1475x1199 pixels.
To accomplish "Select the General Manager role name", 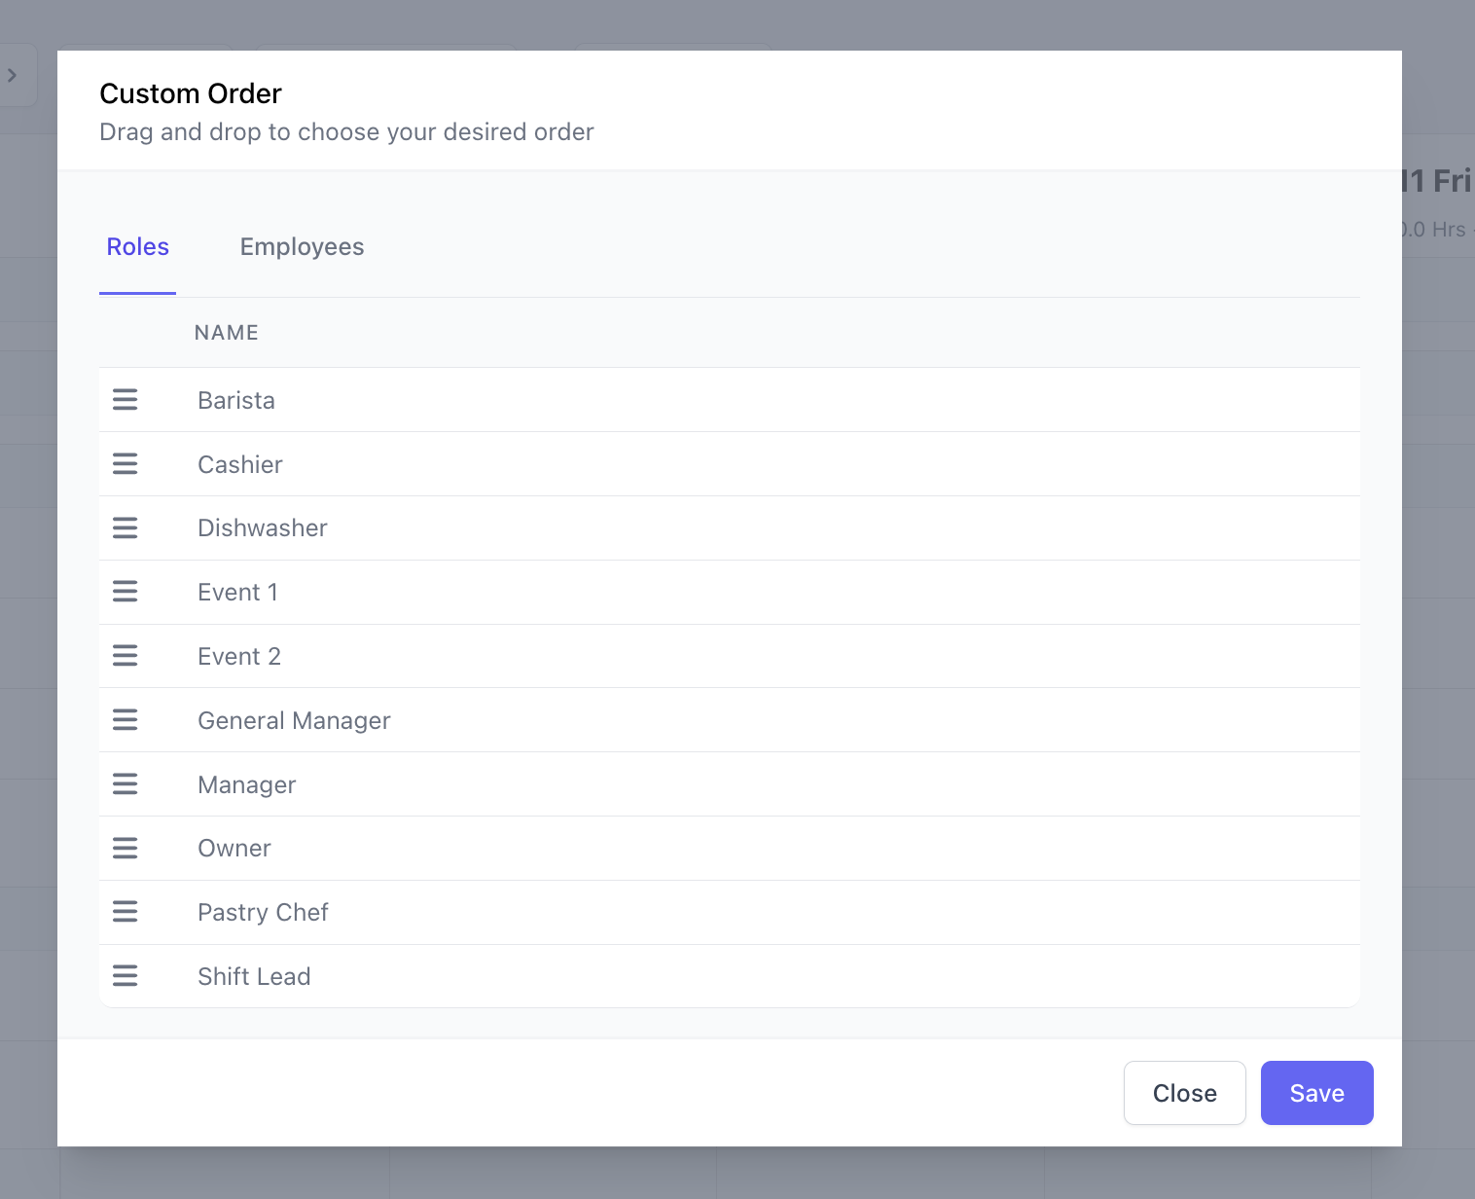I will 294,721.
